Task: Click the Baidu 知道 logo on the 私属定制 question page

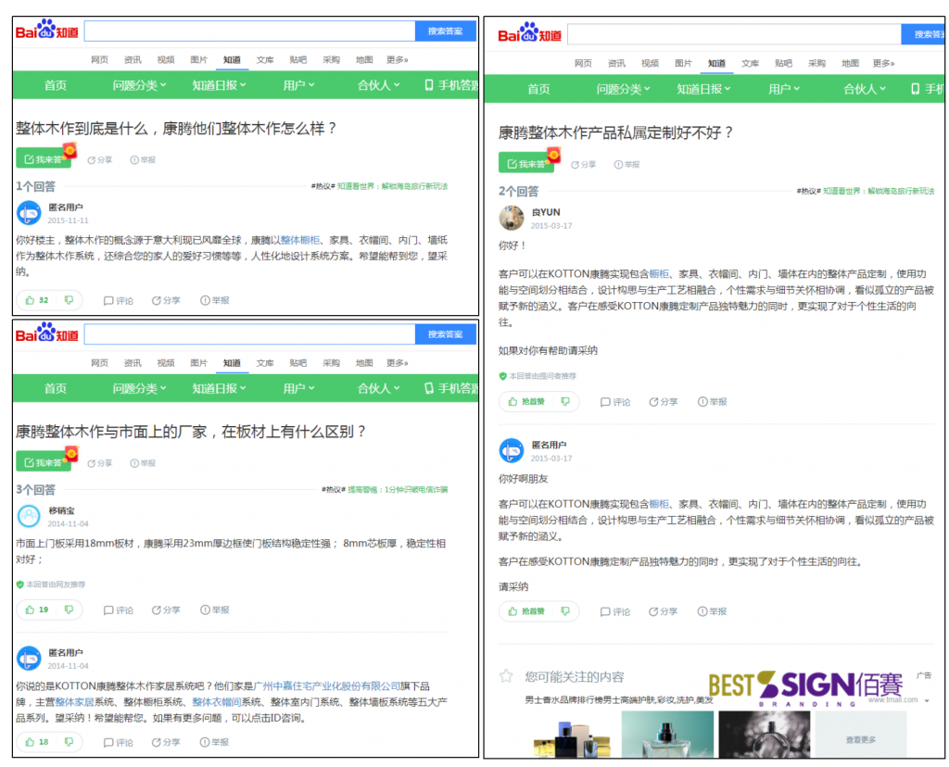Action: click(x=529, y=32)
